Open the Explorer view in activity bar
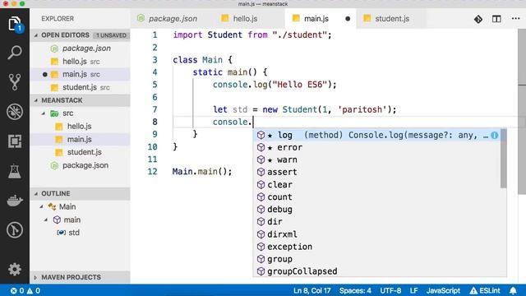 15,25
